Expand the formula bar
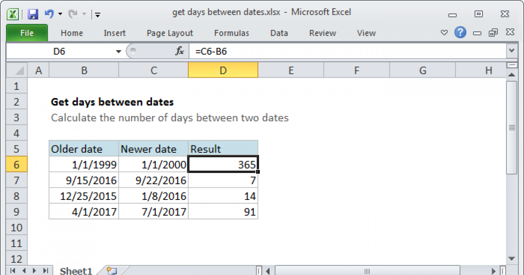Viewport: 524px width, 275px height. (x=511, y=52)
